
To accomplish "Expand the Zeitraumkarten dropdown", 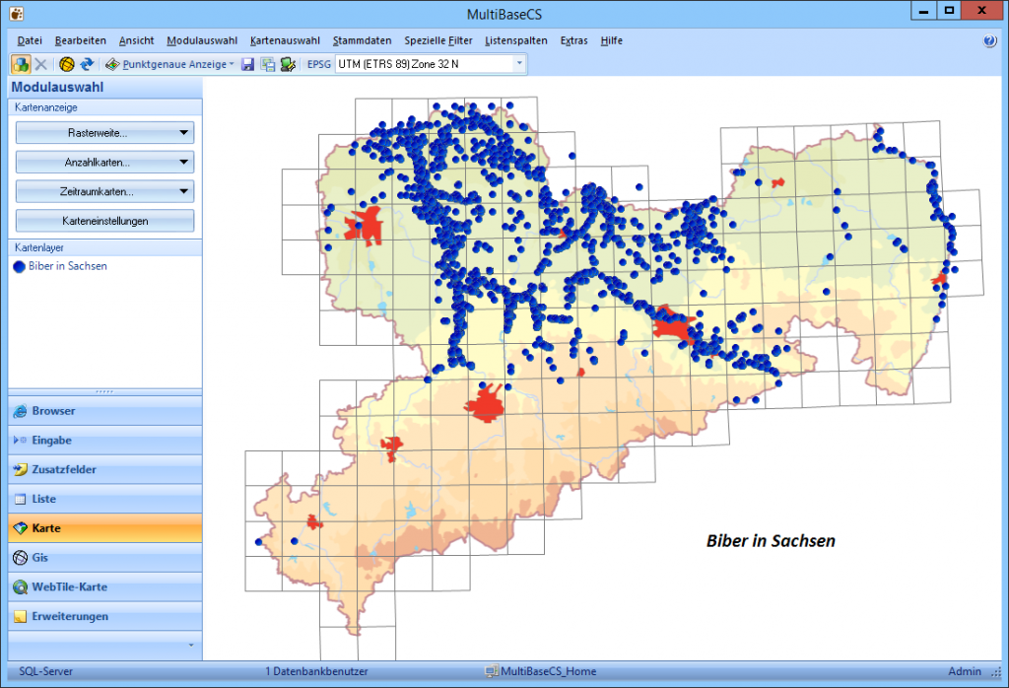I will click(x=104, y=191).
